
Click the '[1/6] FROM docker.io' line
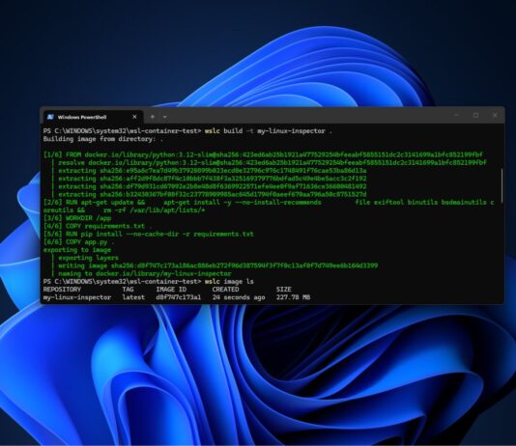click(x=263, y=154)
